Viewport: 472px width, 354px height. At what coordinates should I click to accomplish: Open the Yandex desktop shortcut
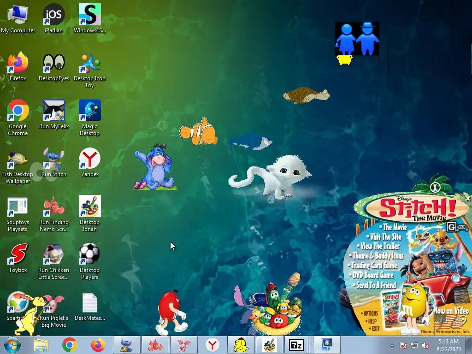pyautogui.click(x=90, y=163)
